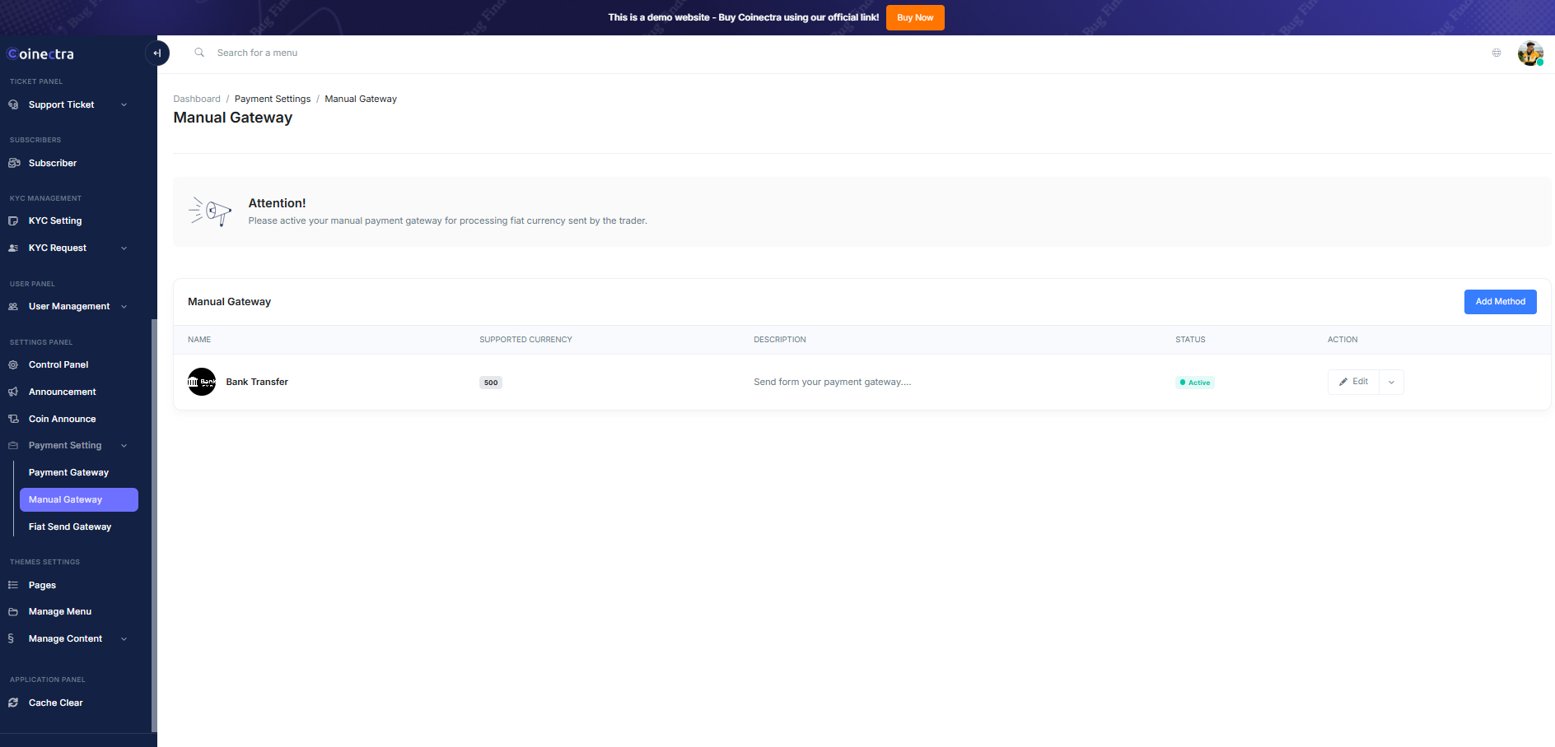Click the orange Buy Now button
This screenshot has width=1555, height=747.
pos(914,17)
